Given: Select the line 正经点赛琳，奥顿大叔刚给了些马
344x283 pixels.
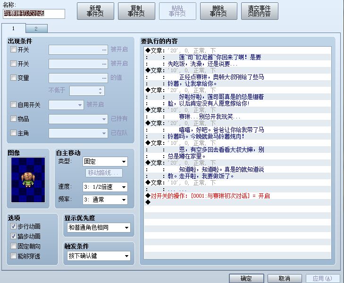Looking at the screenshot, I should (x=238, y=77).
